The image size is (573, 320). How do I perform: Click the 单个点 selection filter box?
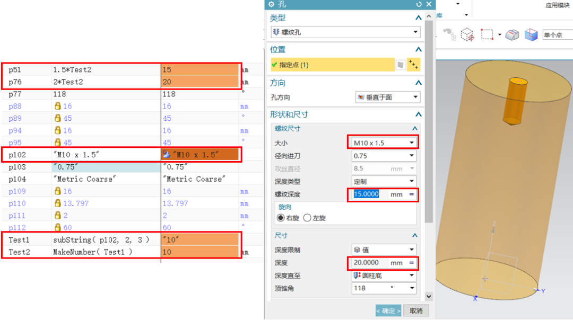click(557, 35)
